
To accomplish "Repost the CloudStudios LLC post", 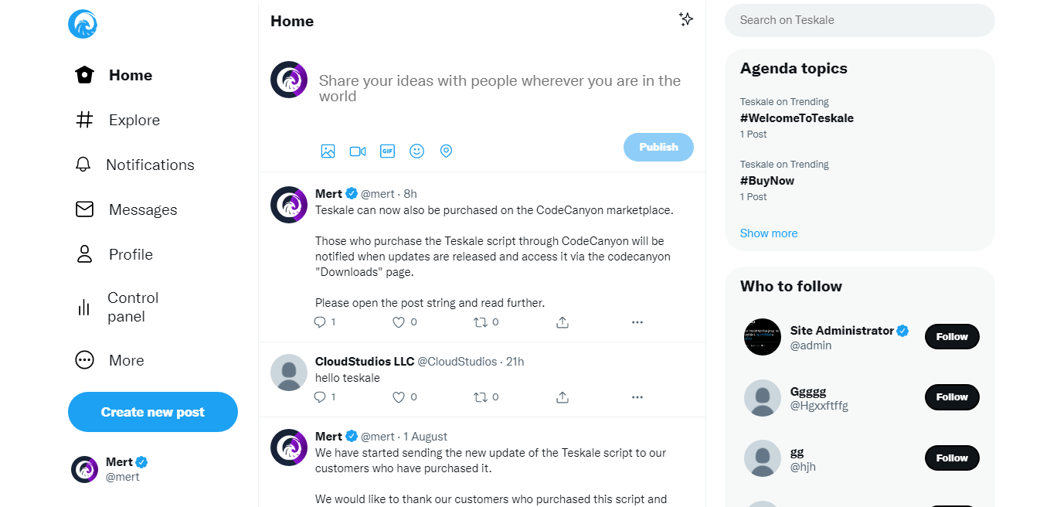I will (x=481, y=397).
